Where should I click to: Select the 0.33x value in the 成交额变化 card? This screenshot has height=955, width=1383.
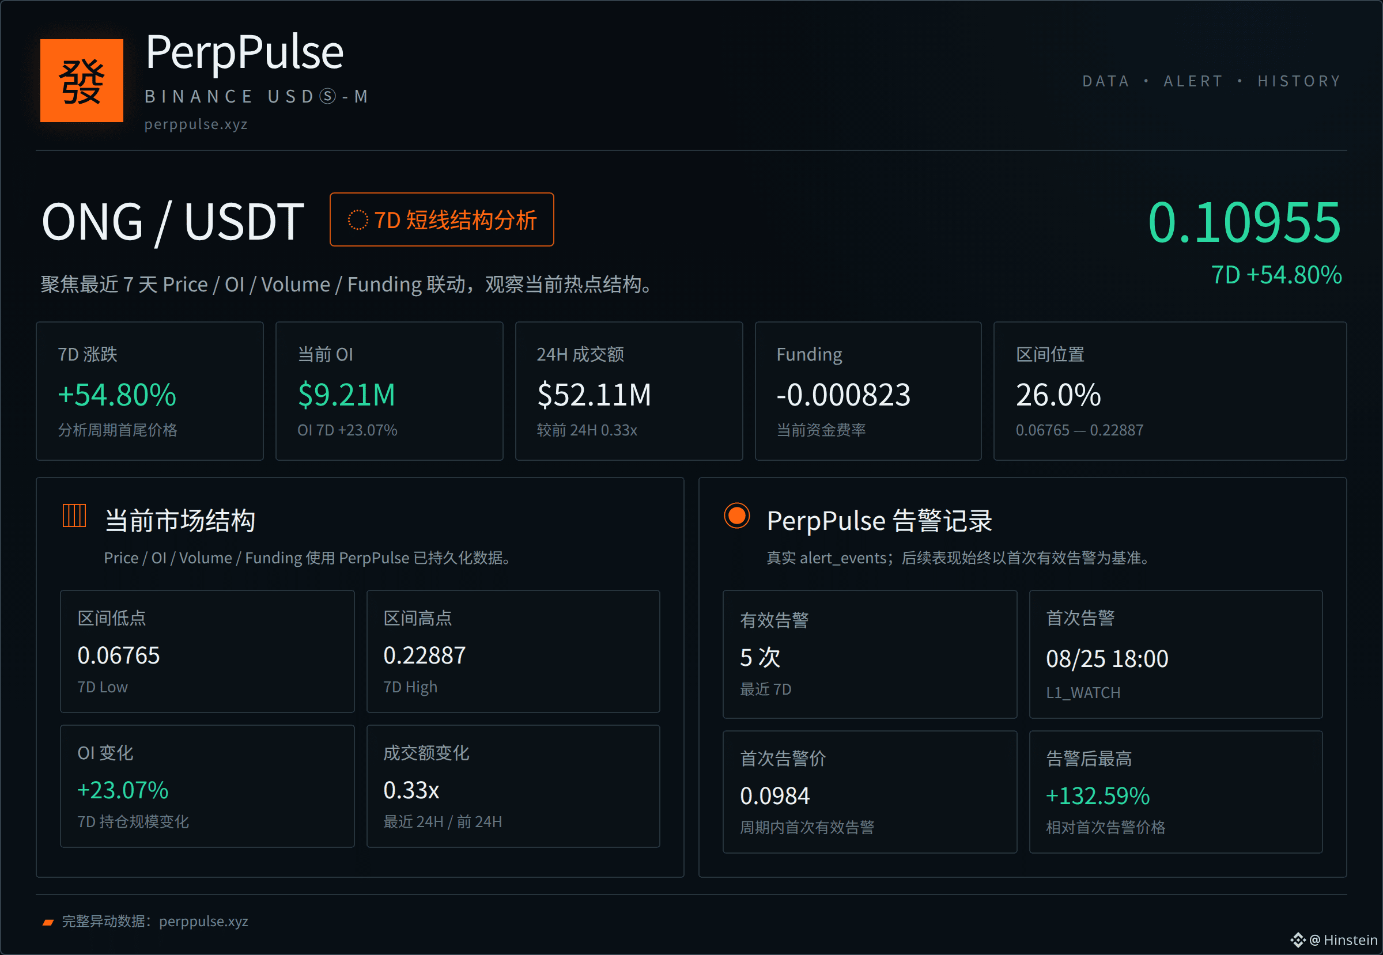pos(411,790)
